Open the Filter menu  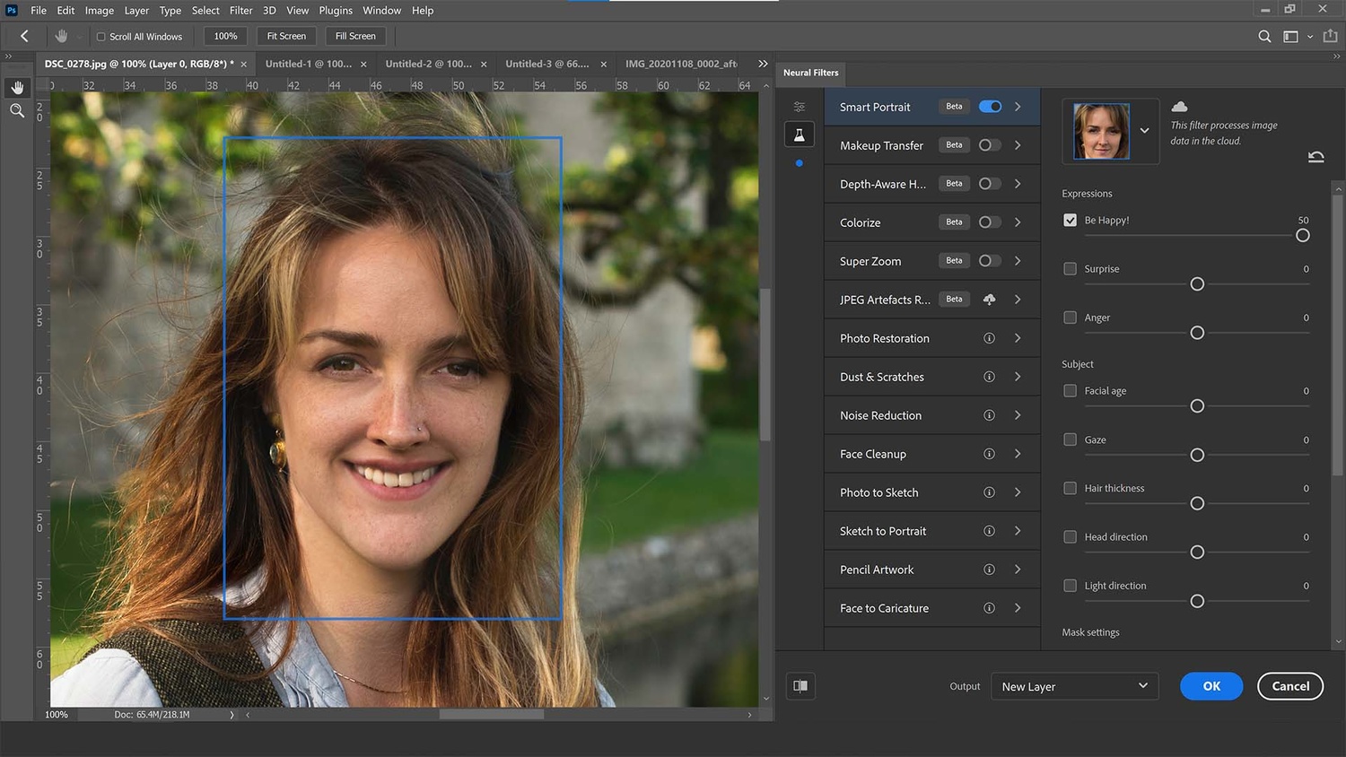240,10
